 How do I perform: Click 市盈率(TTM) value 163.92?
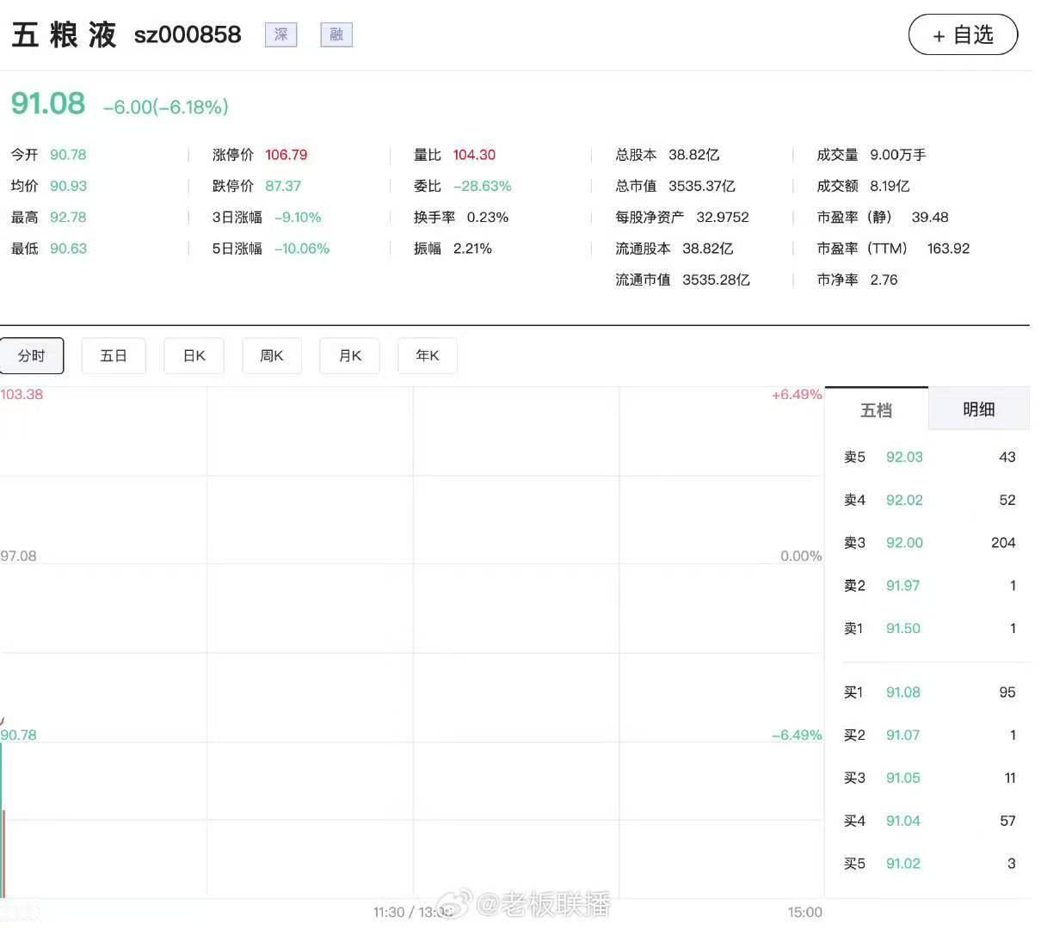coord(948,249)
